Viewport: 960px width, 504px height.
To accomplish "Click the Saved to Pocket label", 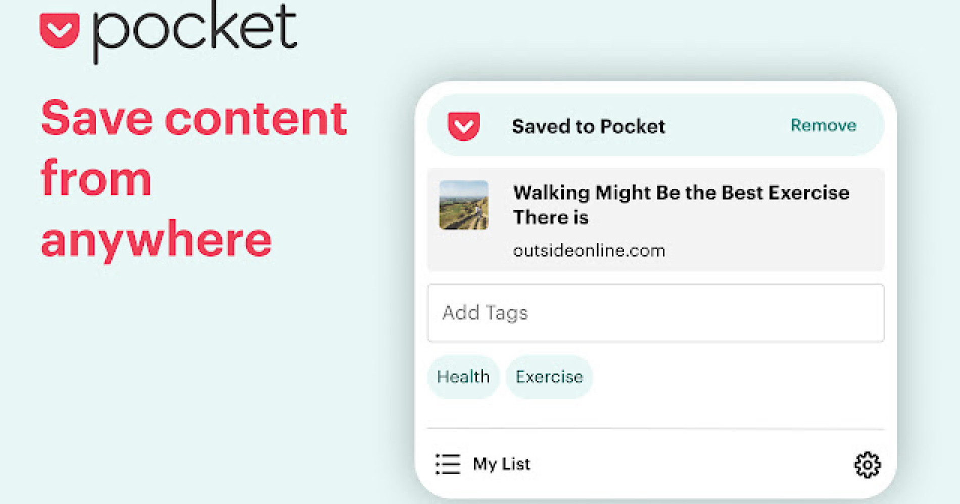I will [x=588, y=126].
